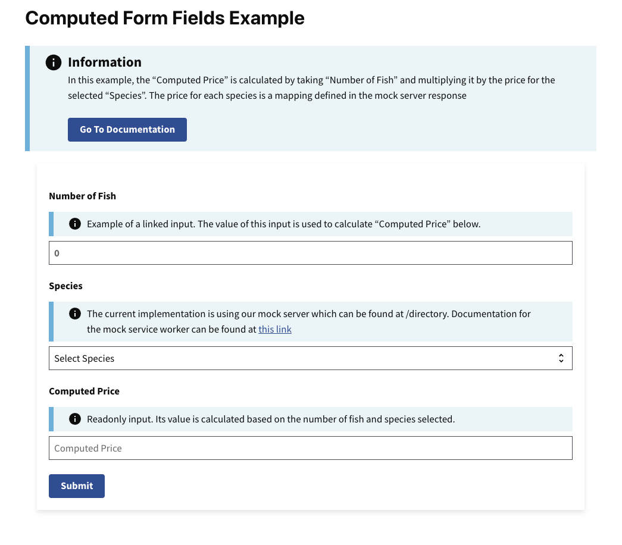The image size is (622, 545).
Task: Click the info icon in the Computed Price note
Action: [x=75, y=419]
